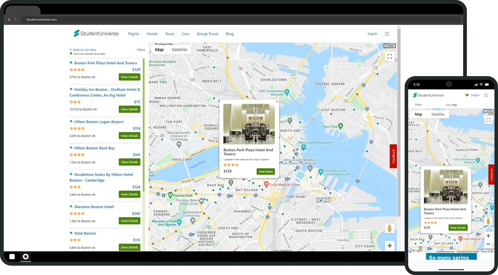
Task: Open English language selector on phone
Action: point(475,95)
